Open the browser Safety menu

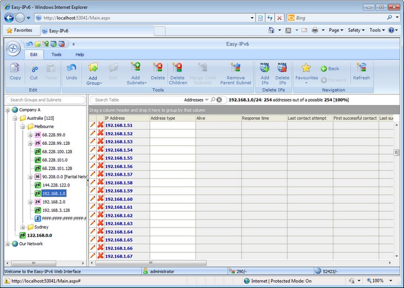pos(356,30)
